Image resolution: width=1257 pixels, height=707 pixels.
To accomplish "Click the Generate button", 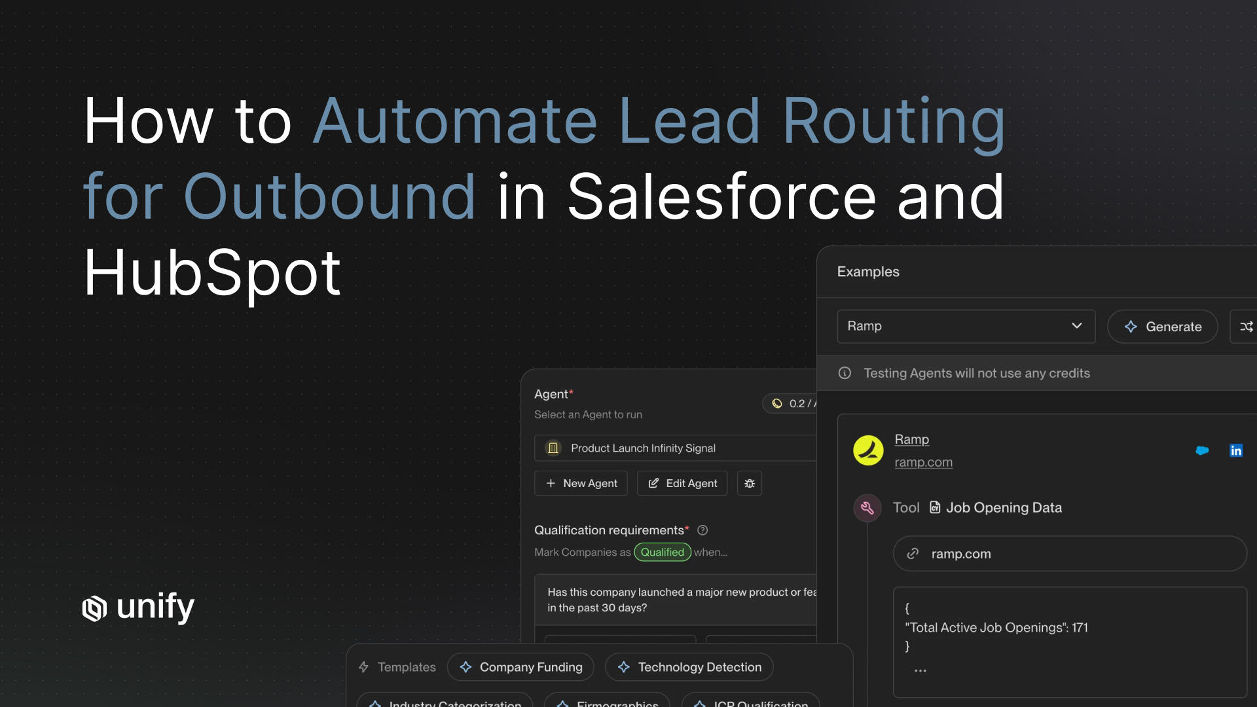I will point(1162,327).
